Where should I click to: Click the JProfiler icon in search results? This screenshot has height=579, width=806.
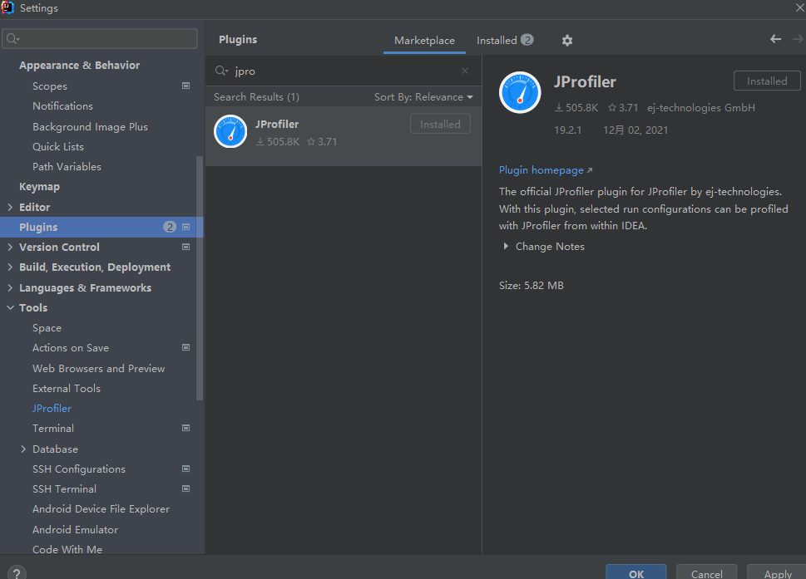(230, 131)
